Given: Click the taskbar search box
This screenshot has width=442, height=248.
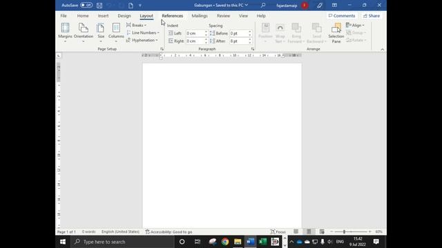Looking at the screenshot, I should pos(122,242).
